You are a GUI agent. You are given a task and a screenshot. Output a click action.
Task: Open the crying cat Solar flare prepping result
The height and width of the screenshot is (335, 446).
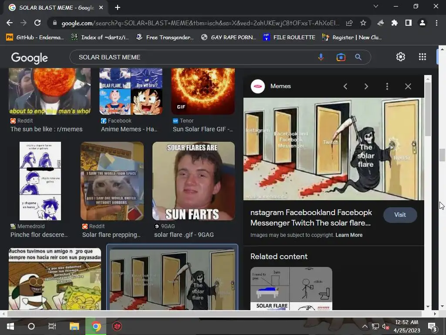(x=112, y=181)
